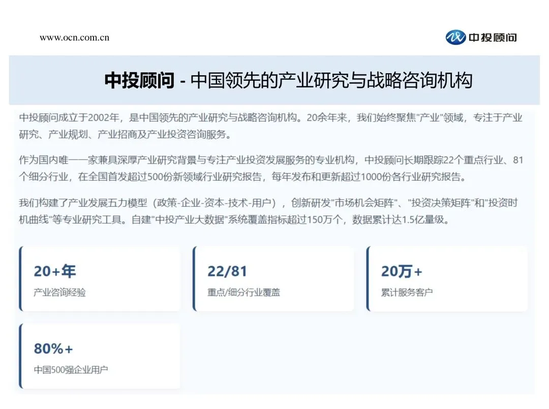Click the 20+年 statistic value
The height and width of the screenshot is (409, 549).
pyautogui.click(x=55, y=271)
